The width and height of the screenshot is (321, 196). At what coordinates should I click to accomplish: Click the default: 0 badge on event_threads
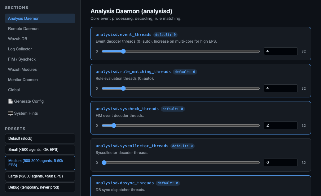pos(165,35)
